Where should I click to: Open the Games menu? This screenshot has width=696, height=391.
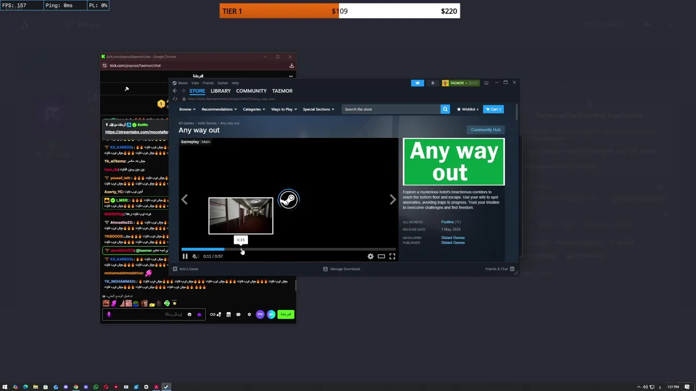(x=222, y=83)
